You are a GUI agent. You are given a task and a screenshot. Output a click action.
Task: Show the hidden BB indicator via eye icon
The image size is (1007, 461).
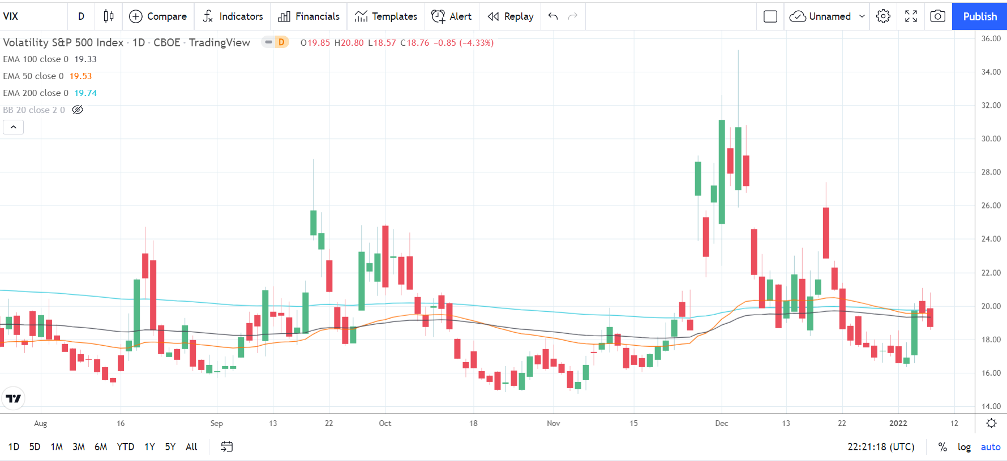tap(78, 110)
